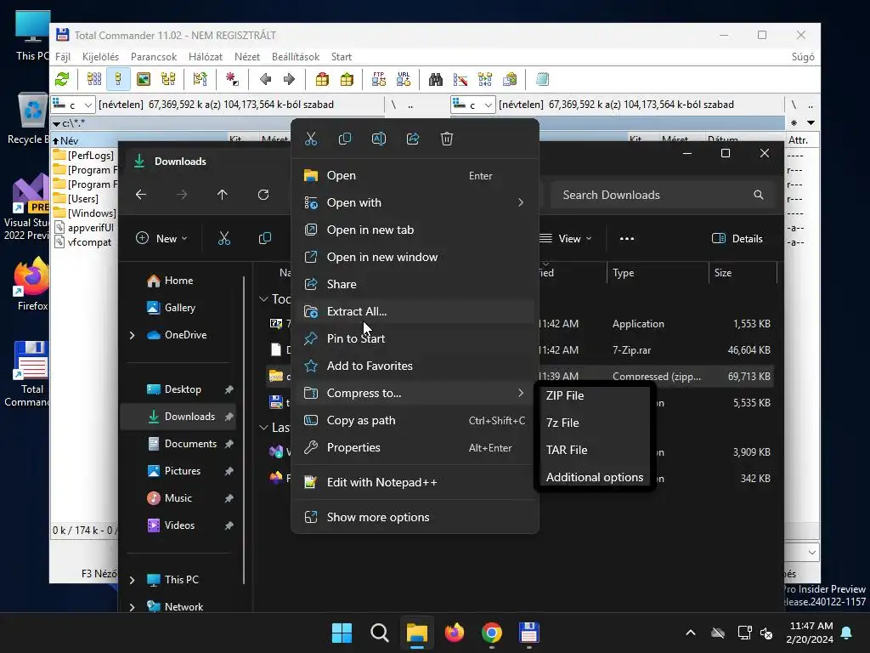
Task: Click the Copy icon in context menu
Action: [345, 139]
